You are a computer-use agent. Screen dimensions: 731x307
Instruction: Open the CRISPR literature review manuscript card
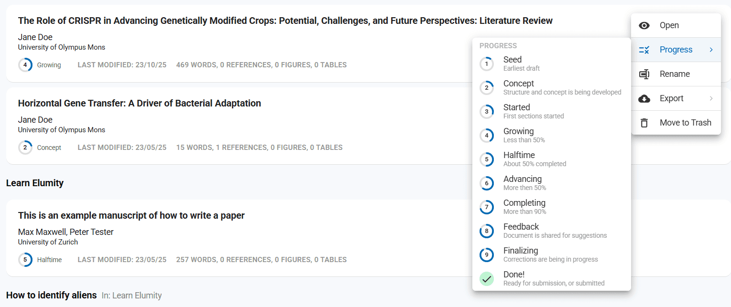click(285, 21)
